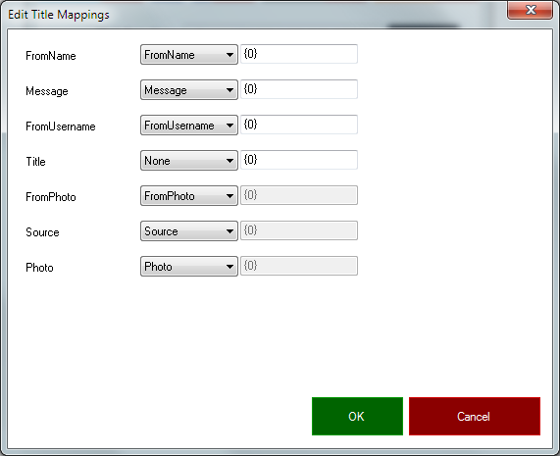This screenshot has height=456, width=560.
Task: Confirm mappings with the green OK button
Action: click(357, 417)
